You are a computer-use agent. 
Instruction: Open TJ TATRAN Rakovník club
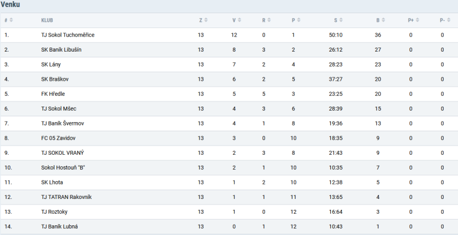coord(66,197)
